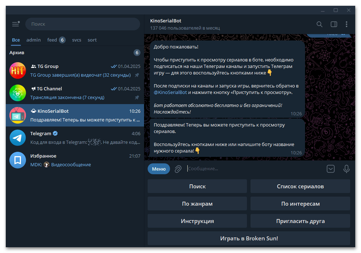Select the svcs folder tab
The width and height of the screenshot is (361, 253).
(77, 40)
